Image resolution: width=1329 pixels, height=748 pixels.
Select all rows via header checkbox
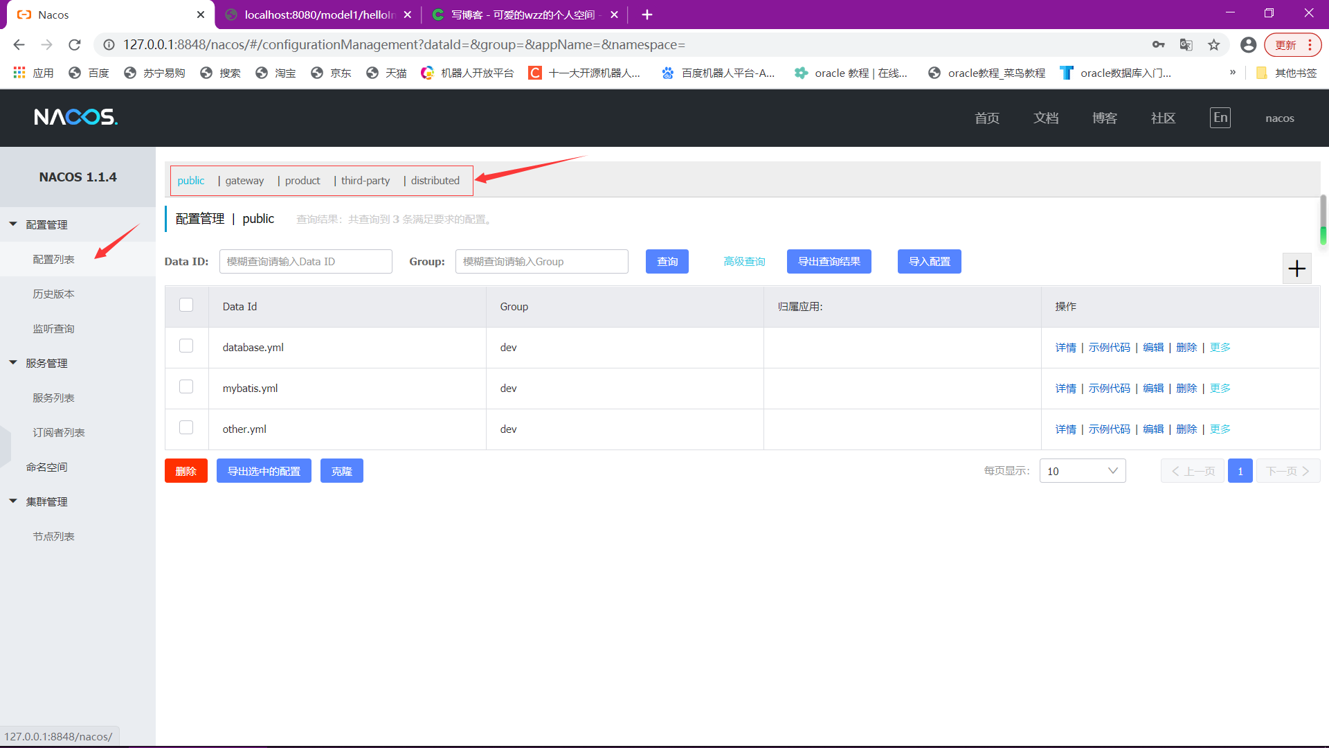(186, 305)
